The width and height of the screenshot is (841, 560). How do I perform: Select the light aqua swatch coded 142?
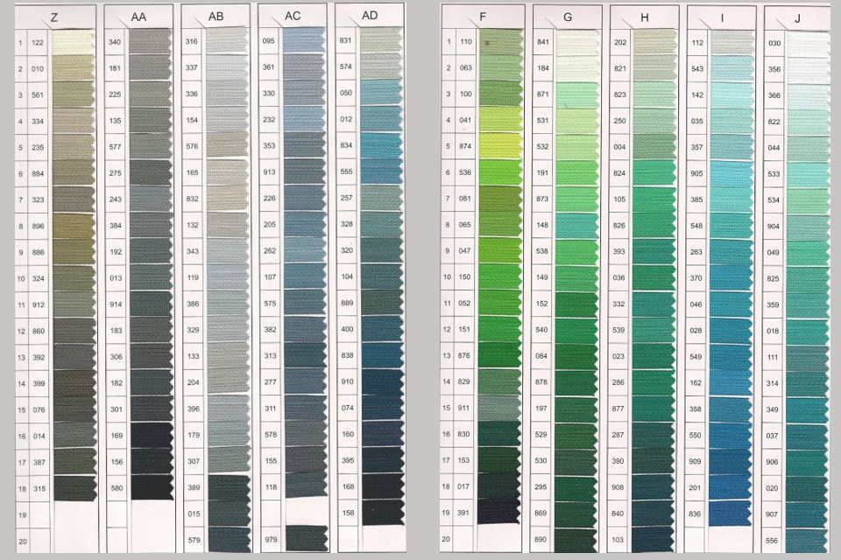pos(732,94)
